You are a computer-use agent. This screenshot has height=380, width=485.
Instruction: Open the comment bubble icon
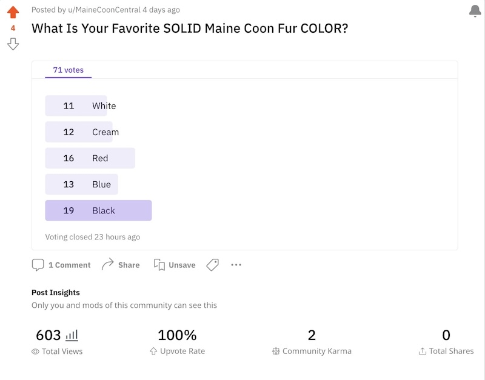point(38,265)
